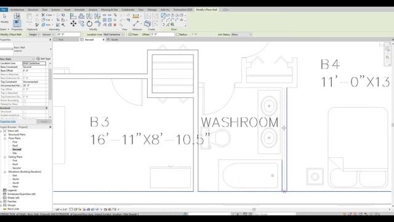Select the Site floor plan item
This screenshot has height=222, width=394.
pos(15,153)
